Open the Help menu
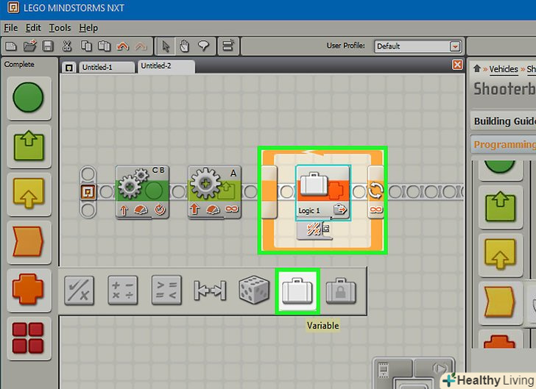Image resolution: width=536 pixels, height=389 pixels. pyautogui.click(x=88, y=28)
